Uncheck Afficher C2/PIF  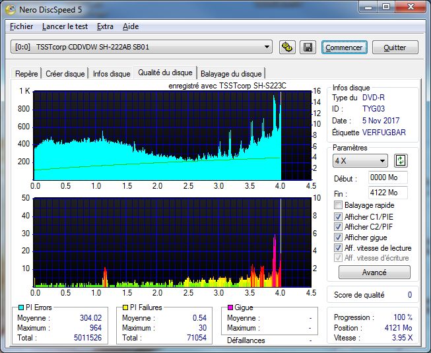click(338, 226)
